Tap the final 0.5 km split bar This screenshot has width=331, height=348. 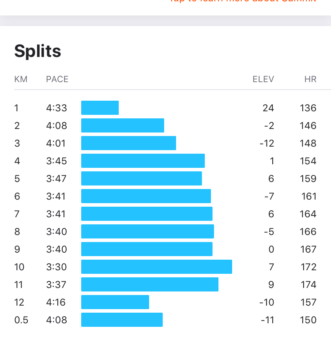pyautogui.click(x=122, y=320)
